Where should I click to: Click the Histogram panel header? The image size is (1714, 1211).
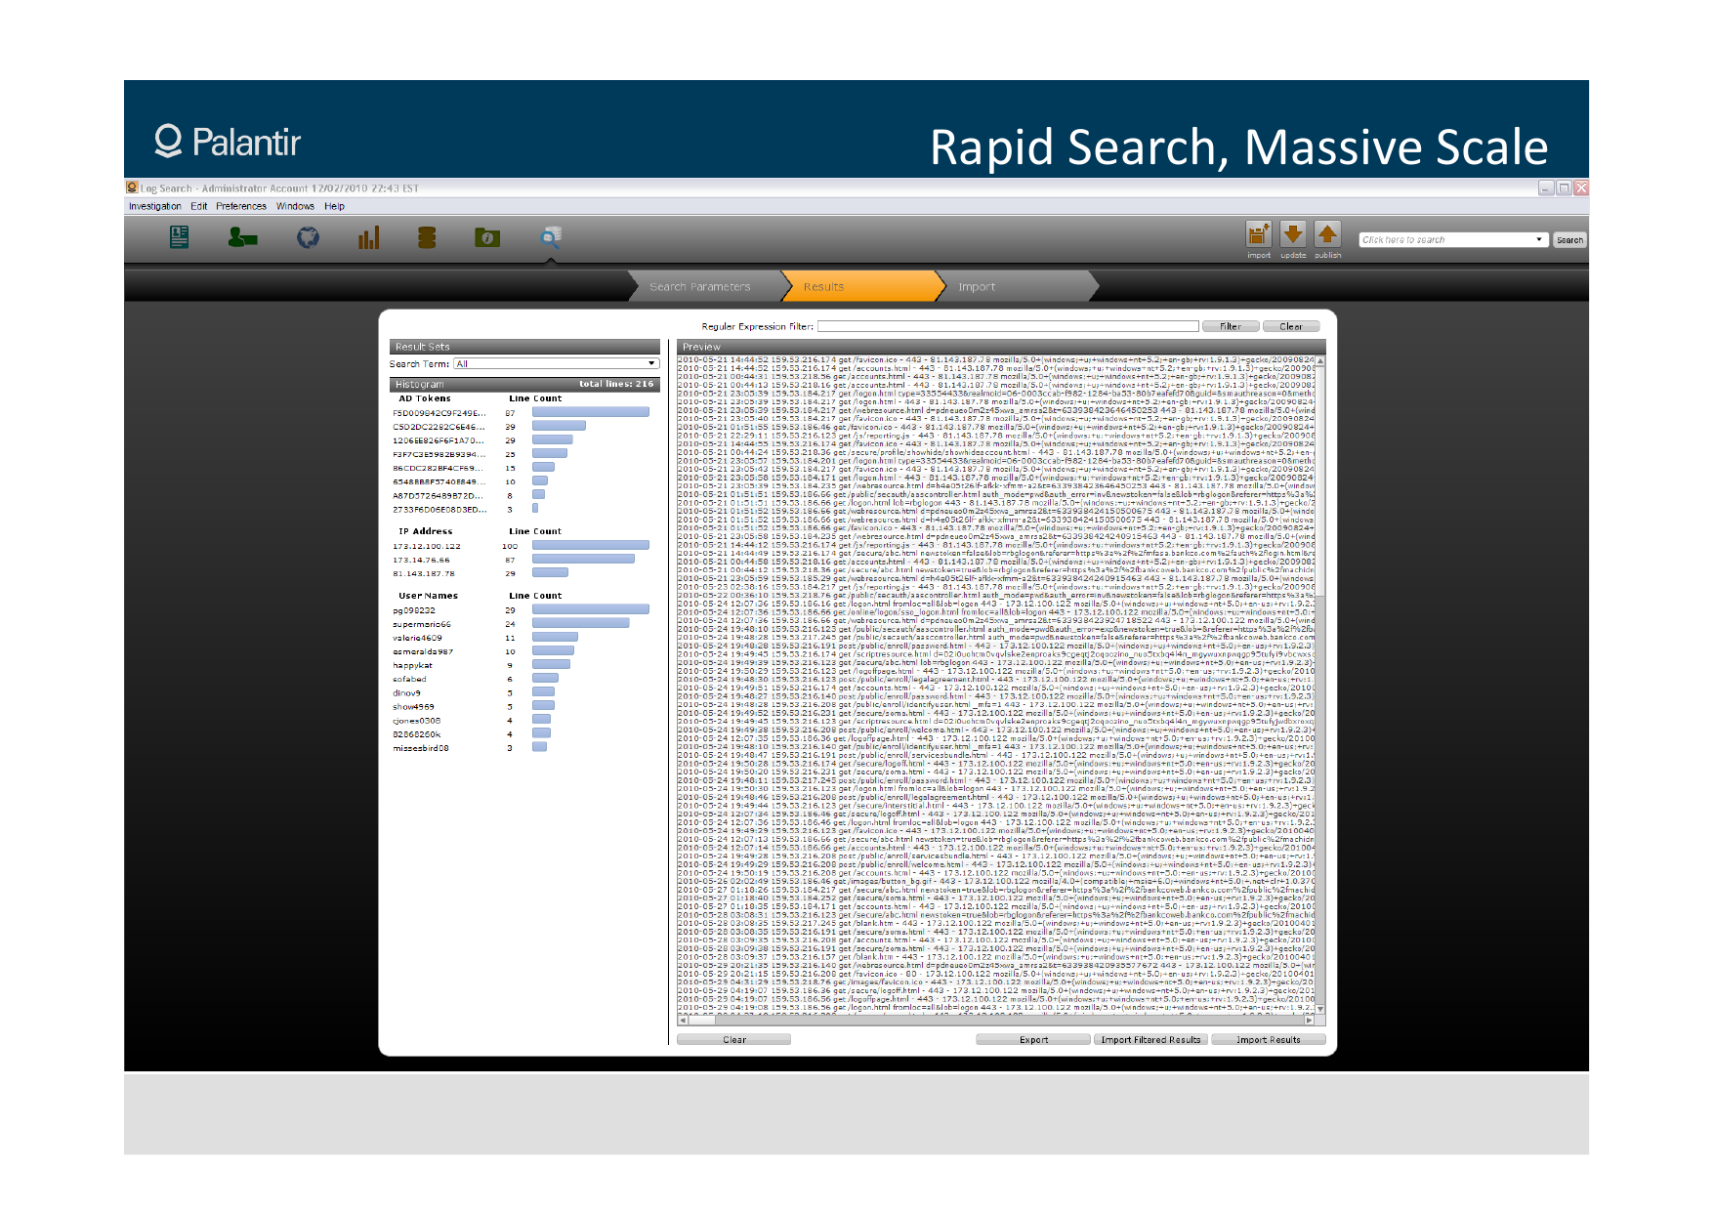click(524, 384)
